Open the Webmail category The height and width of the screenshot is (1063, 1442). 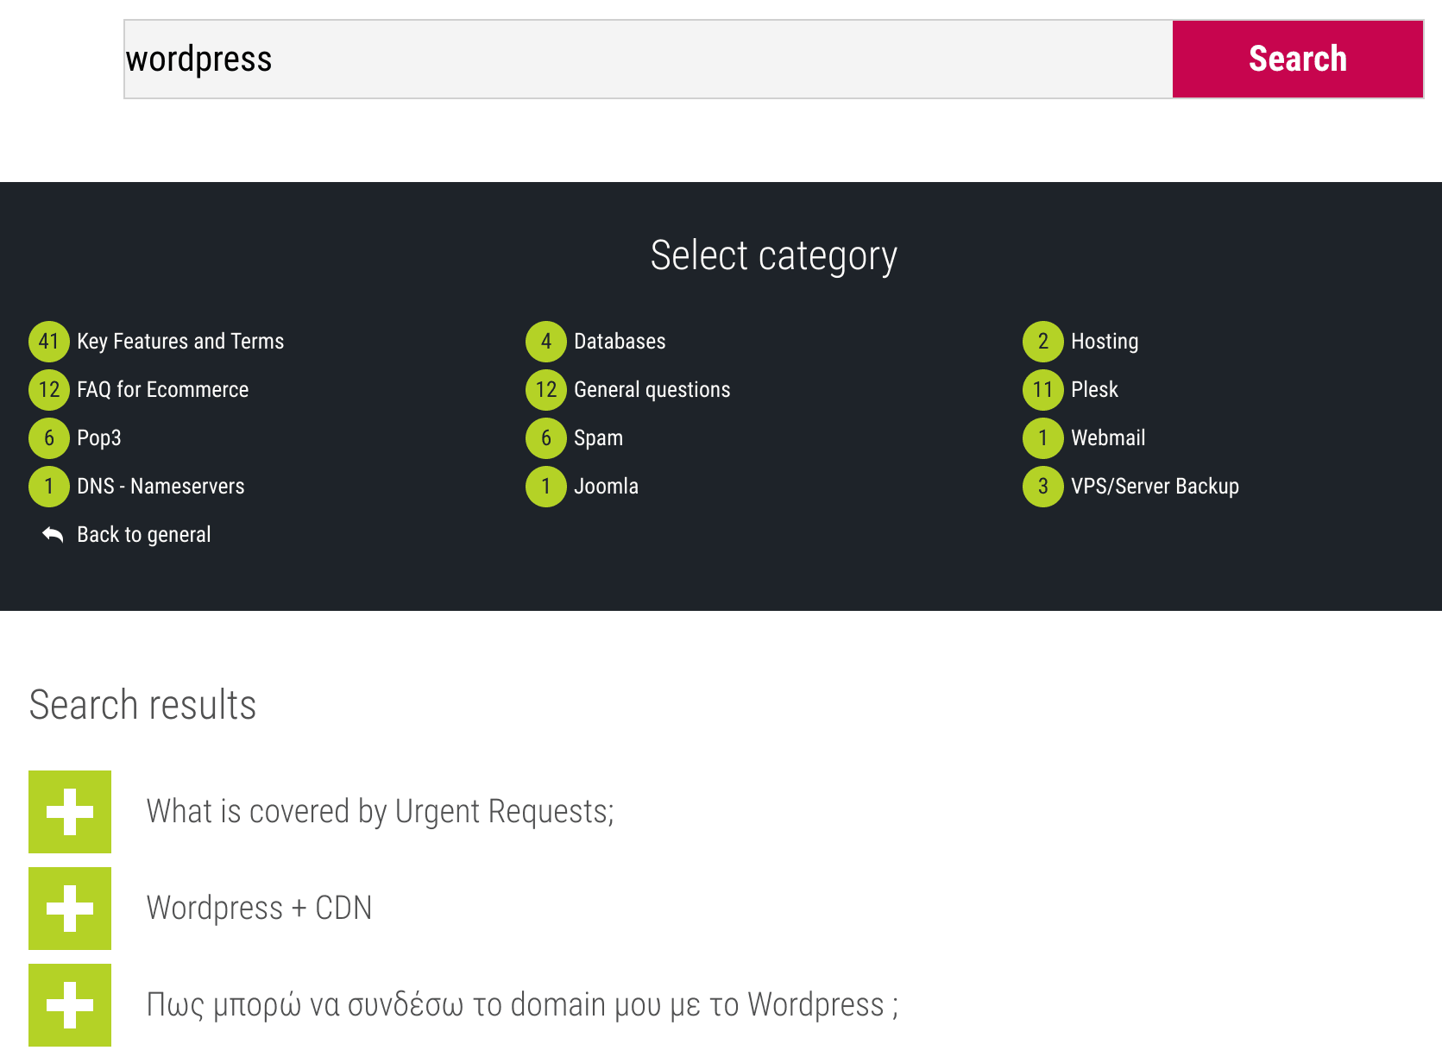(1108, 438)
